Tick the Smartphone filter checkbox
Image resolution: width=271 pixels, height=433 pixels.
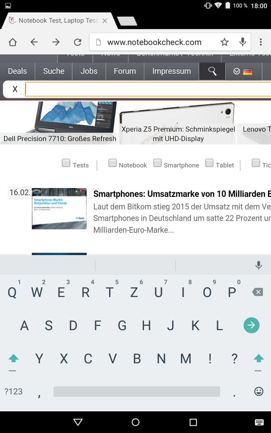tap(157, 163)
